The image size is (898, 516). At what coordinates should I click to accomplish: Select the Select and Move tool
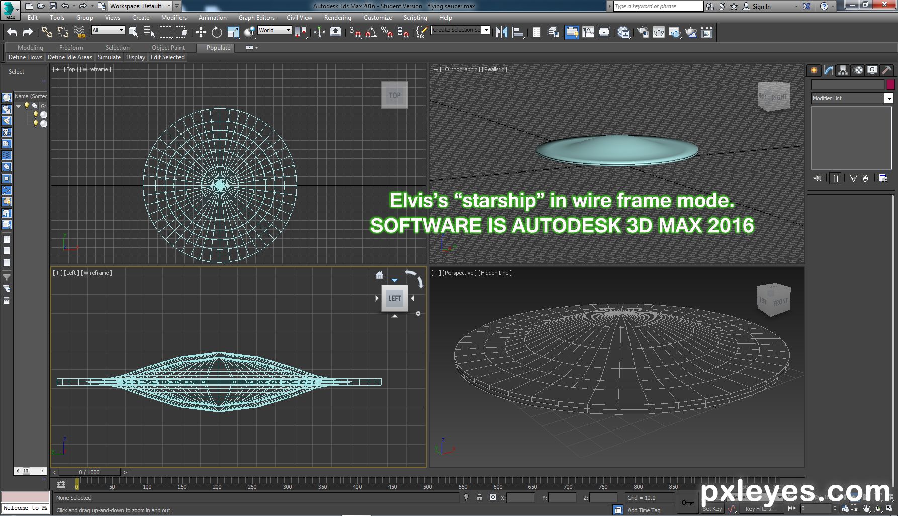[x=201, y=32]
